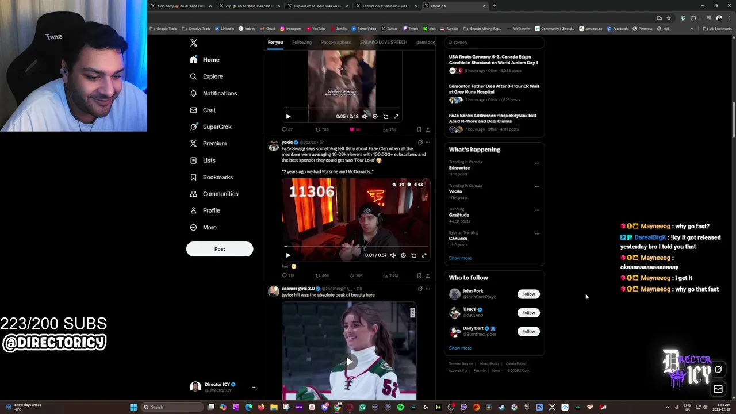The height and width of the screenshot is (414, 736).
Task: Play the top 3:48 video
Action: coord(288,116)
